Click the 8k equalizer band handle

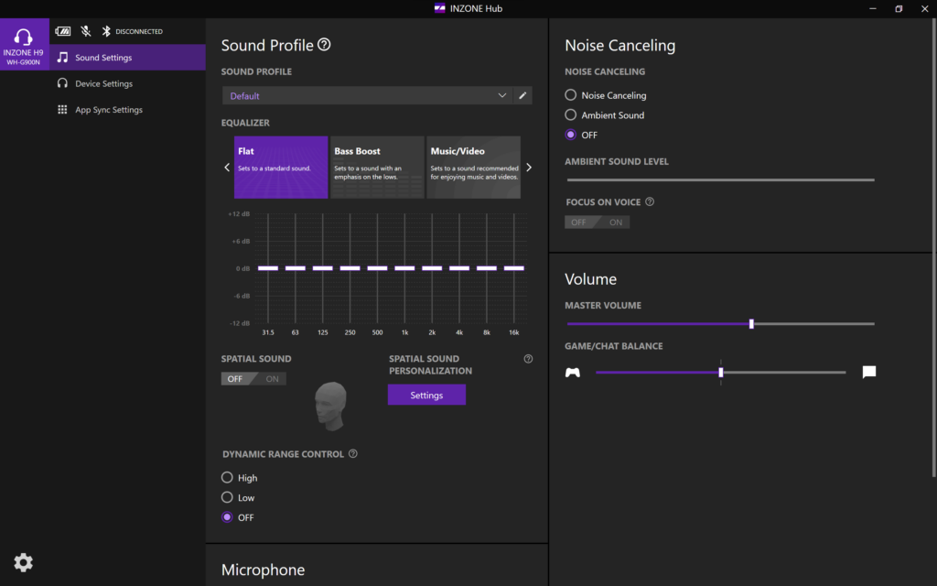487,268
